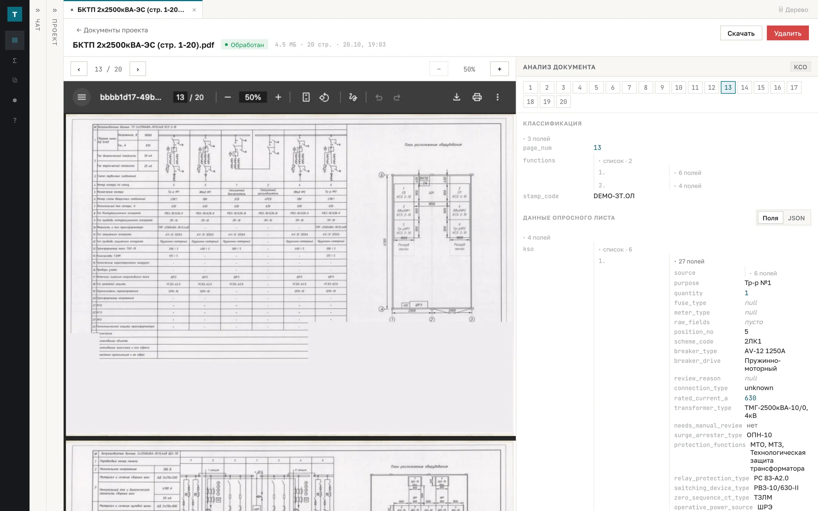Go to analysis page 14
This screenshot has width=818, height=511.
tap(745, 87)
